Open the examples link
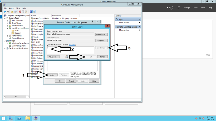The image size is (216, 121). coord(72,45)
